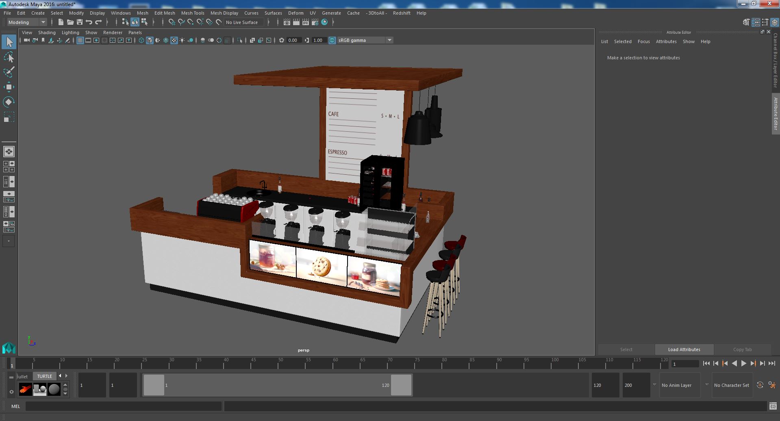Activate the Rotate tool
780x421 pixels.
9,102
